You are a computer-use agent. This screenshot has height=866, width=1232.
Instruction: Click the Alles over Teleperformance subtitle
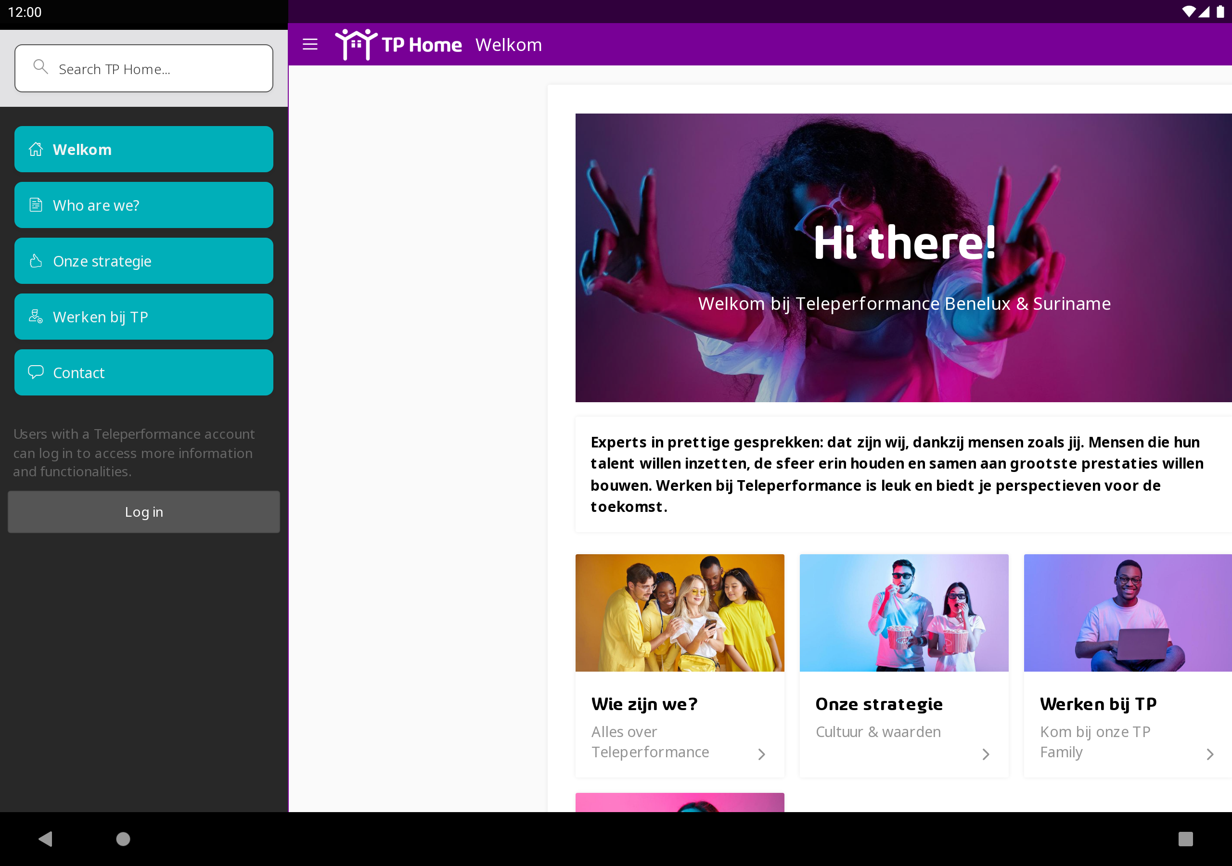[x=650, y=742]
